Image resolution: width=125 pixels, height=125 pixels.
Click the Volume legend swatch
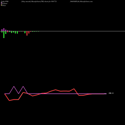point(1,3)
